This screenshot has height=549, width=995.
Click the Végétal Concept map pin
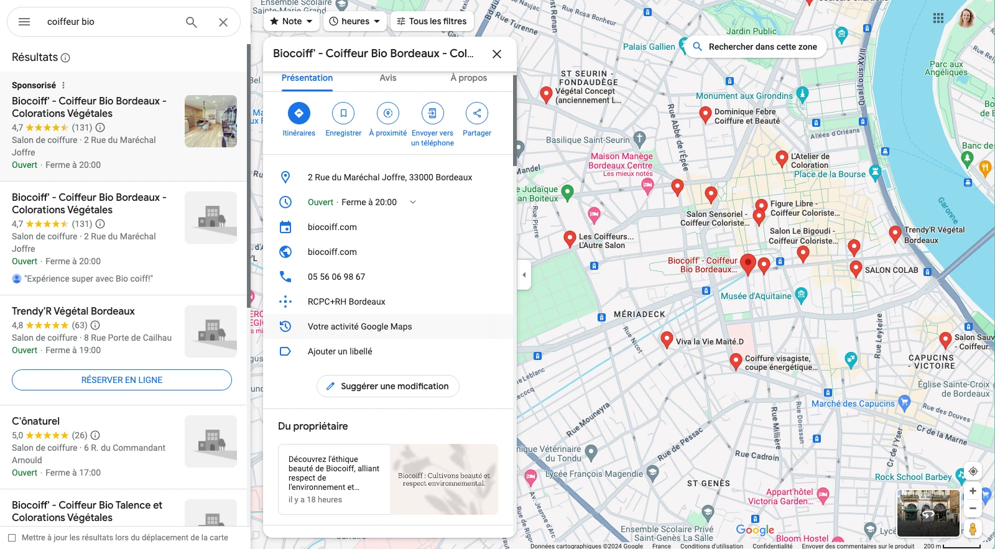pos(546,94)
